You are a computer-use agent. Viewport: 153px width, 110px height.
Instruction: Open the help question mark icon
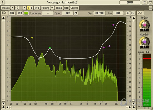click(3, 2)
